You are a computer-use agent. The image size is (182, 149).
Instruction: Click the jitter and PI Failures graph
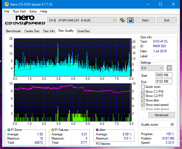(73, 103)
